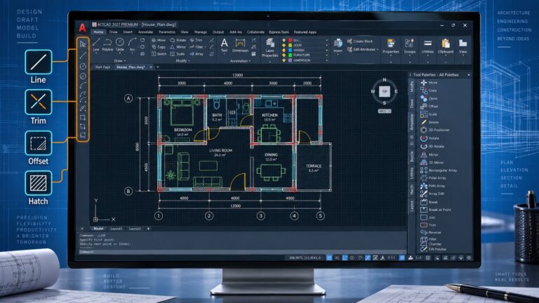Click Mirror in the ribbon Modify panel
This screenshot has width=539, height=303.
tap(178, 47)
